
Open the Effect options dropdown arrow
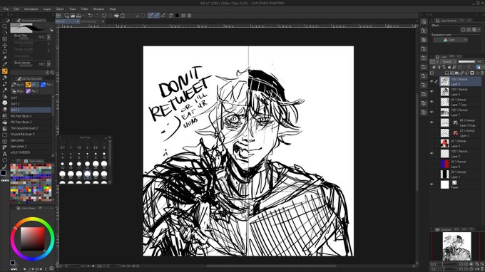[x=479, y=30]
